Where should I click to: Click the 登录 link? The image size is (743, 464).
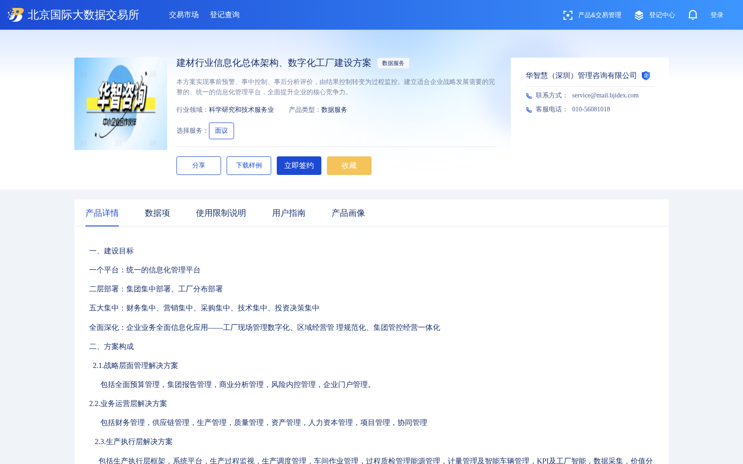(x=717, y=15)
